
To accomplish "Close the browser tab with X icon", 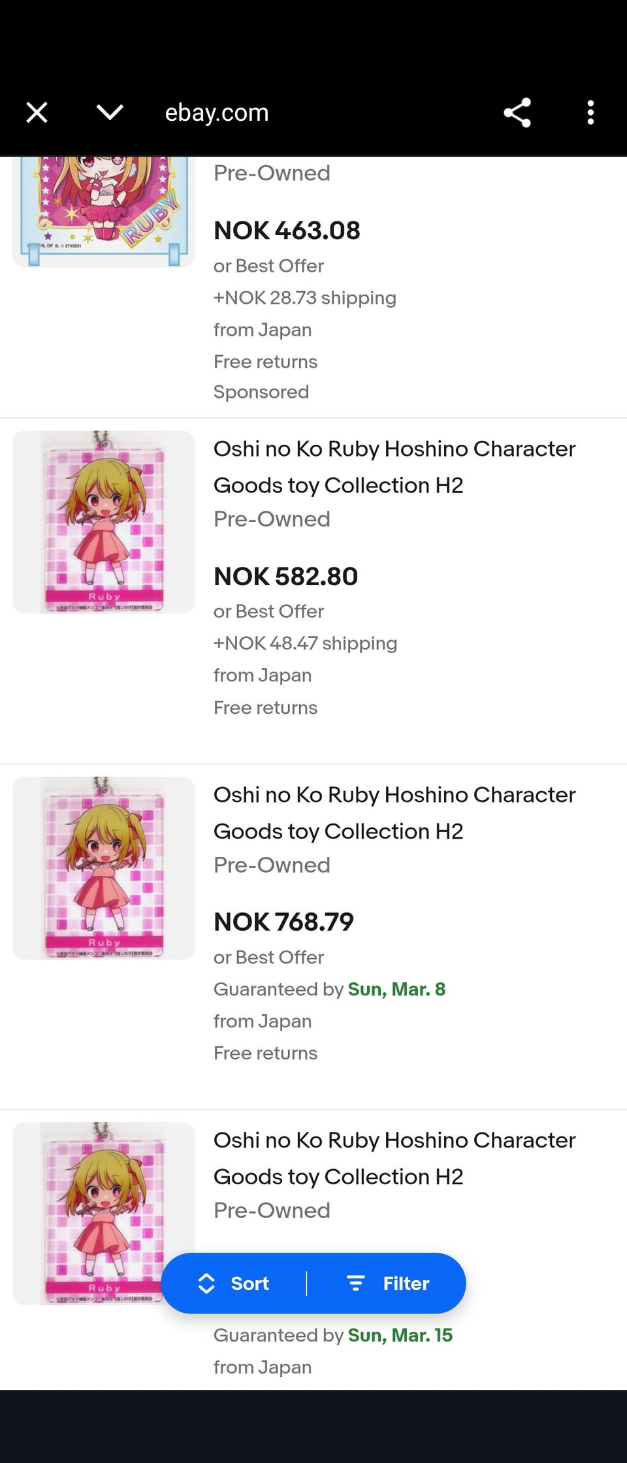I will 37,112.
